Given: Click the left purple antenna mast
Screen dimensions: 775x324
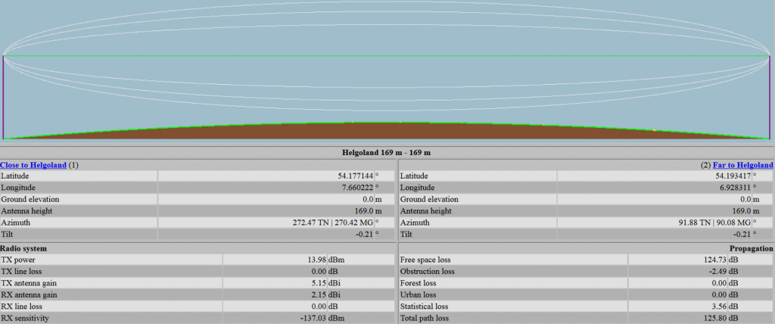Looking at the screenshot, I should (x=4, y=97).
